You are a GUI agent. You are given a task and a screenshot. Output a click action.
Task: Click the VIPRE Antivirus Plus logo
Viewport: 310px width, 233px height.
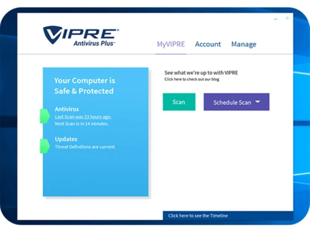[81, 36]
